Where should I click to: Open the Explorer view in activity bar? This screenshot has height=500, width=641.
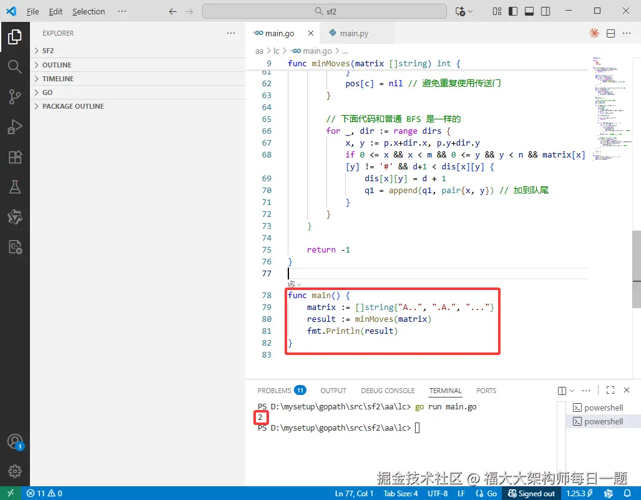pyautogui.click(x=15, y=37)
